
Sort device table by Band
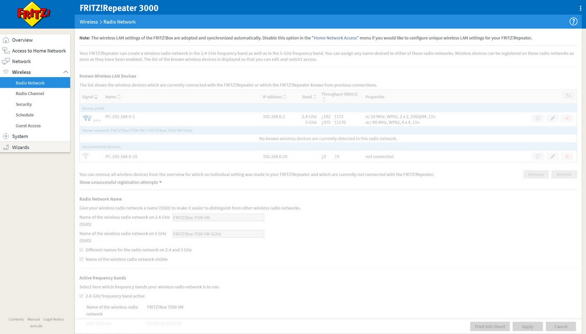pyautogui.click(x=309, y=97)
